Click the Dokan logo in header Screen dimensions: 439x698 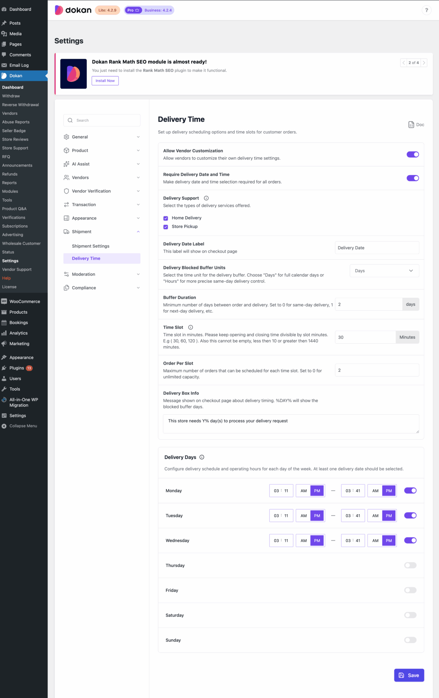click(73, 10)
